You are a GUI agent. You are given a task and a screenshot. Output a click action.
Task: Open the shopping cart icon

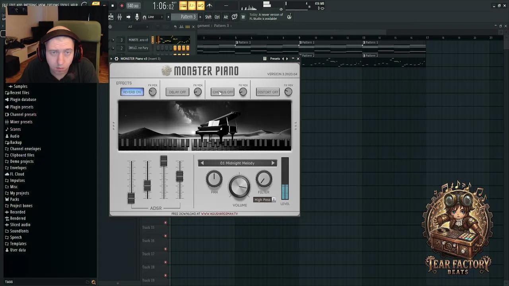tap(243, 17)
